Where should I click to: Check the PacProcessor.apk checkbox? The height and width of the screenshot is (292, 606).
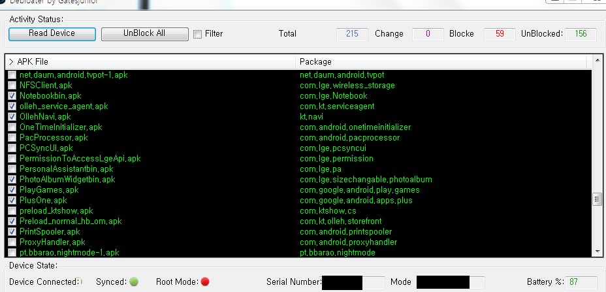click(12, 137)
